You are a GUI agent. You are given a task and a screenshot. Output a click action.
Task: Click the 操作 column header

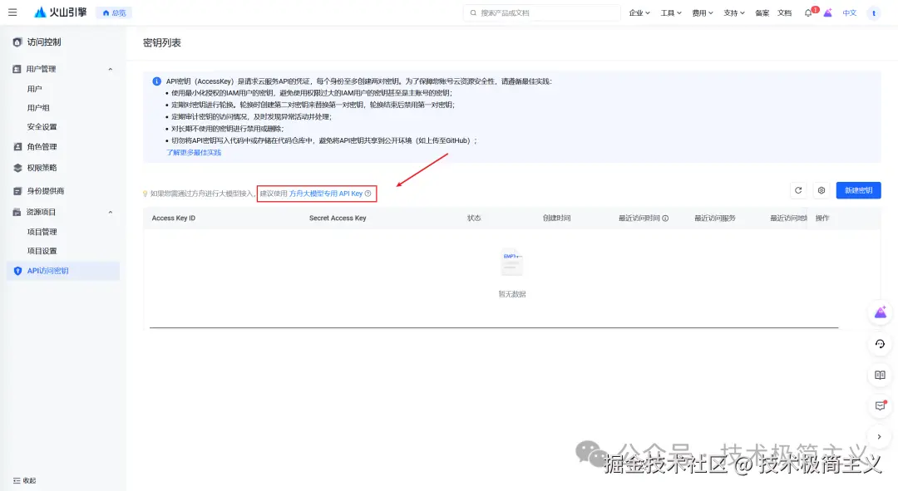(x=822, y=218)
